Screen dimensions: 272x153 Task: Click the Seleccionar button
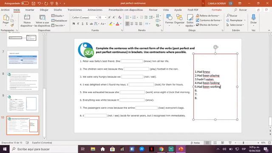click(x=235, y=25)
